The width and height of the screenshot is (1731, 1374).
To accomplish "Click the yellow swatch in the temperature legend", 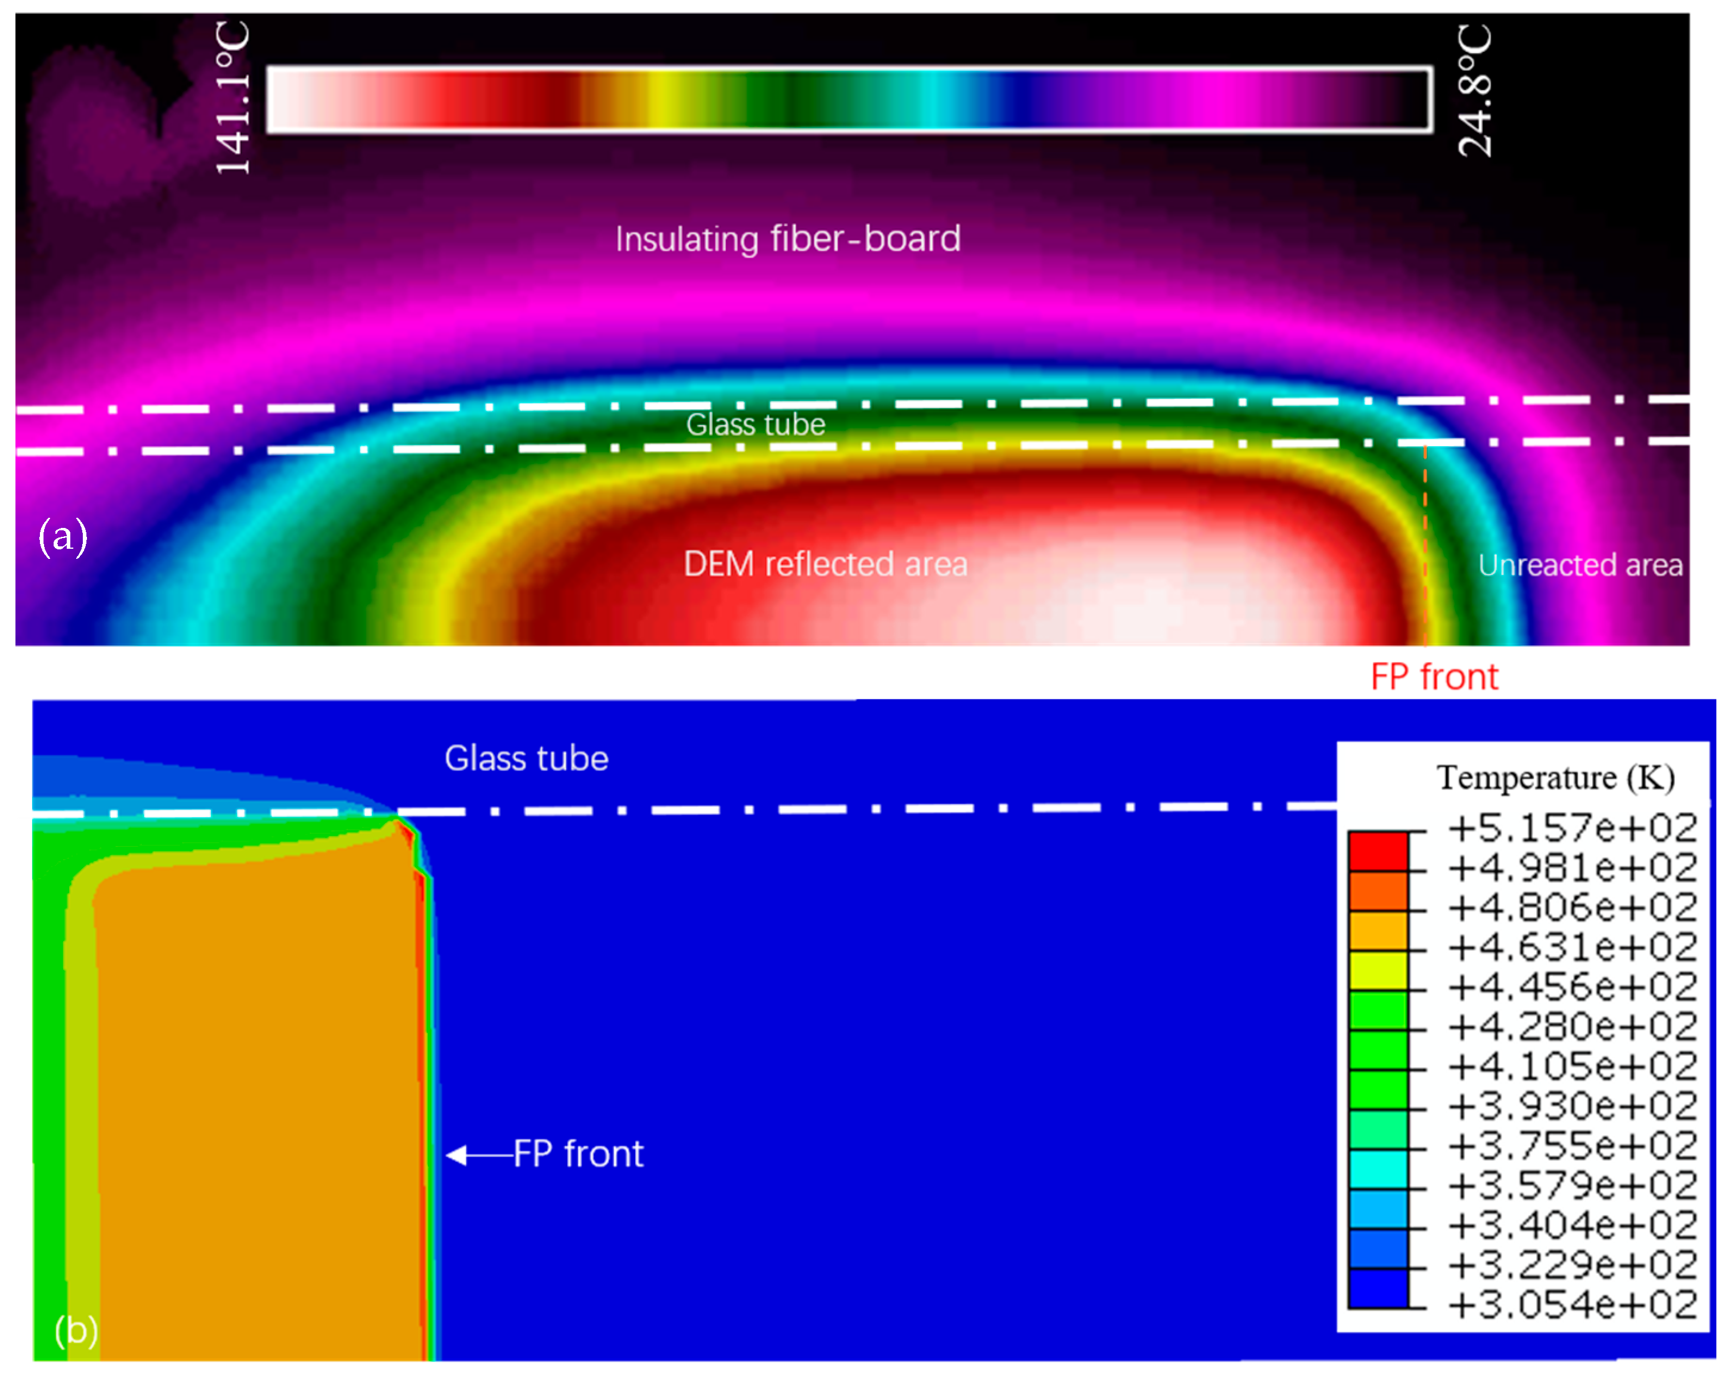I will 1378,970.
